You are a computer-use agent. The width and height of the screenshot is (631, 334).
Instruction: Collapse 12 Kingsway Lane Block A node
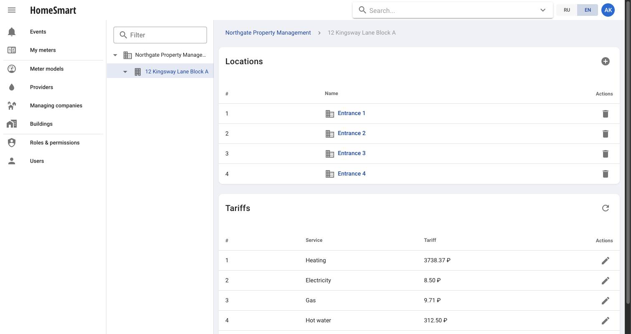(125, 72)
